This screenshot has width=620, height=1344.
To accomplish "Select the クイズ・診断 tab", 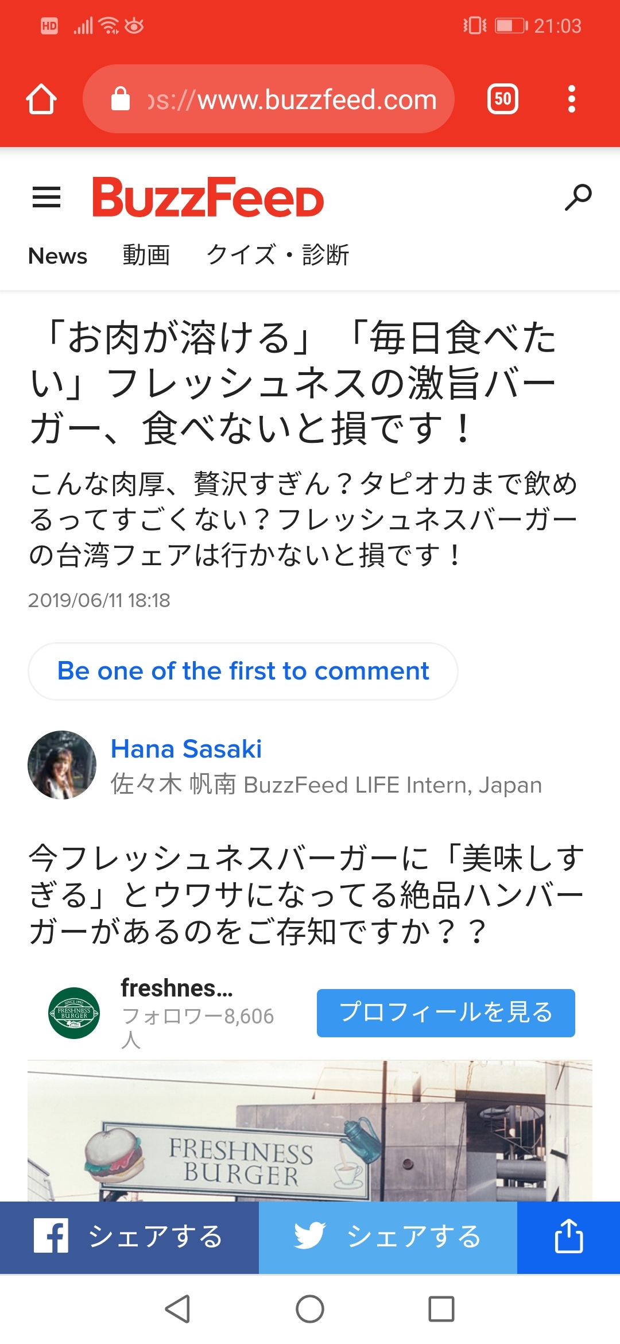I will coord(278,255).
